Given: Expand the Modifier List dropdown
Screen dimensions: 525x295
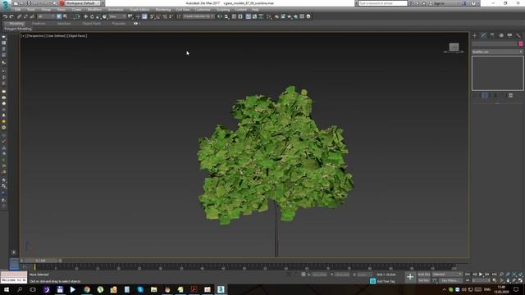Looking at the screenshot, I should tap(497, 52).
